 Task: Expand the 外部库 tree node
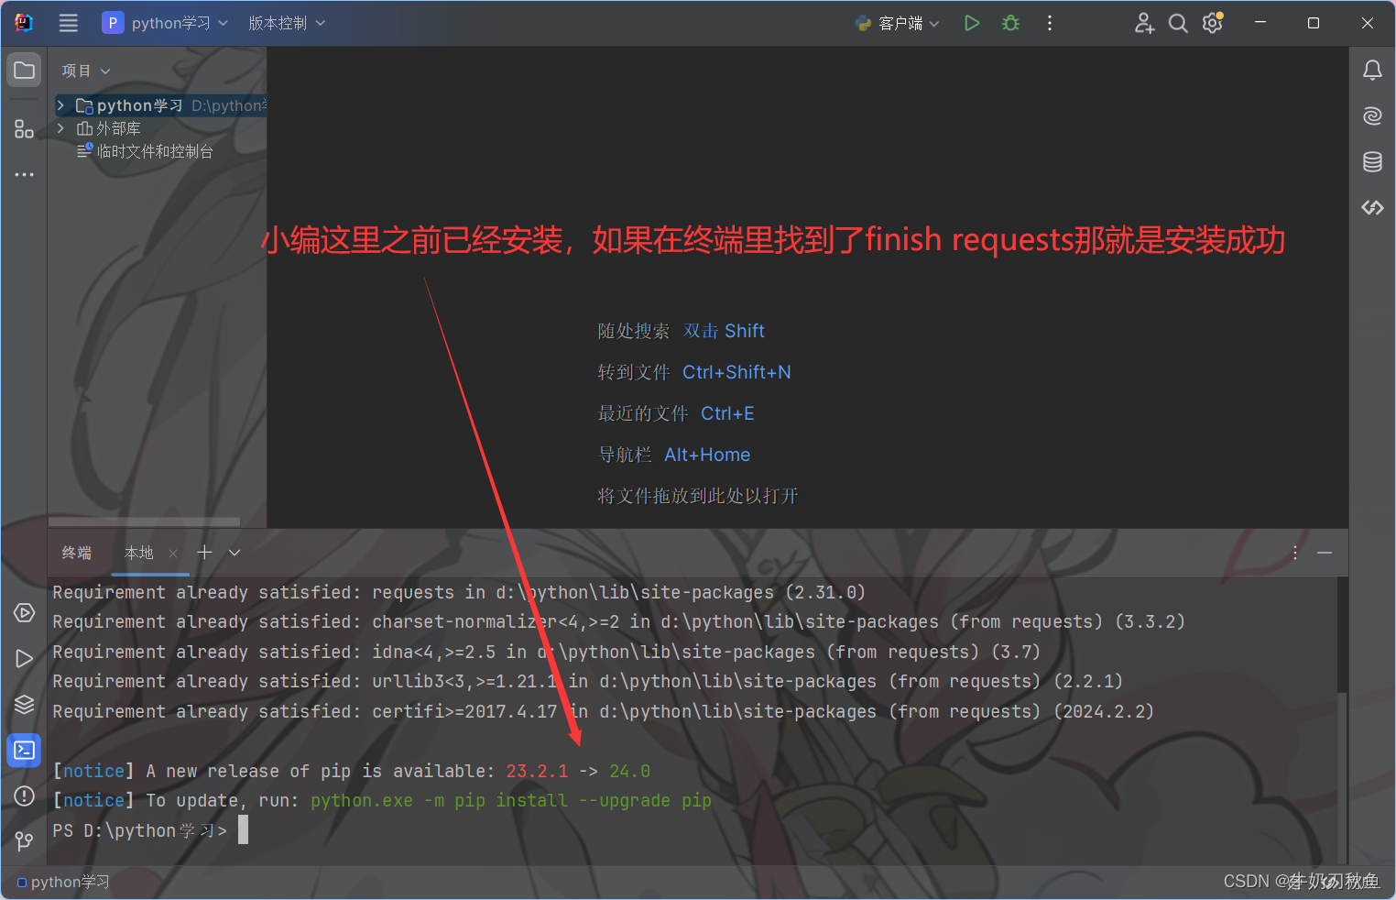tap(60, 128)
